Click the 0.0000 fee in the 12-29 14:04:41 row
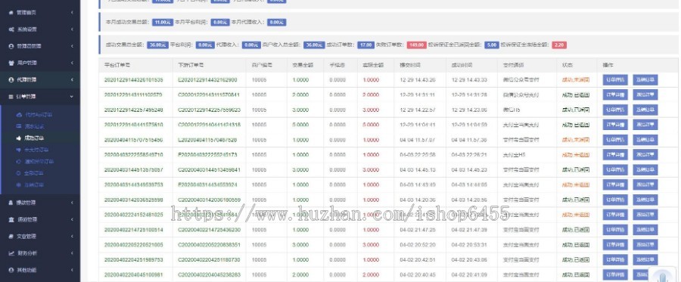This screenshot has width=681, height=282. pos(337,125)
